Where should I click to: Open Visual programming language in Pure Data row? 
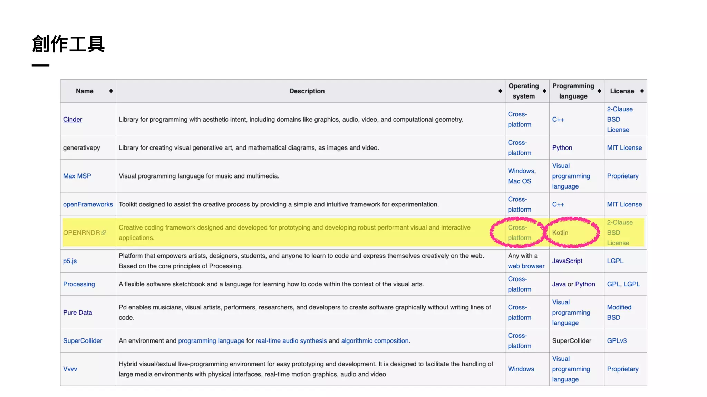point(571,312)
